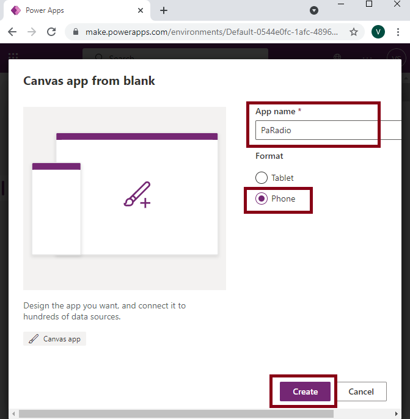Click the phone layout preview thumbnail

pos(56,209)
